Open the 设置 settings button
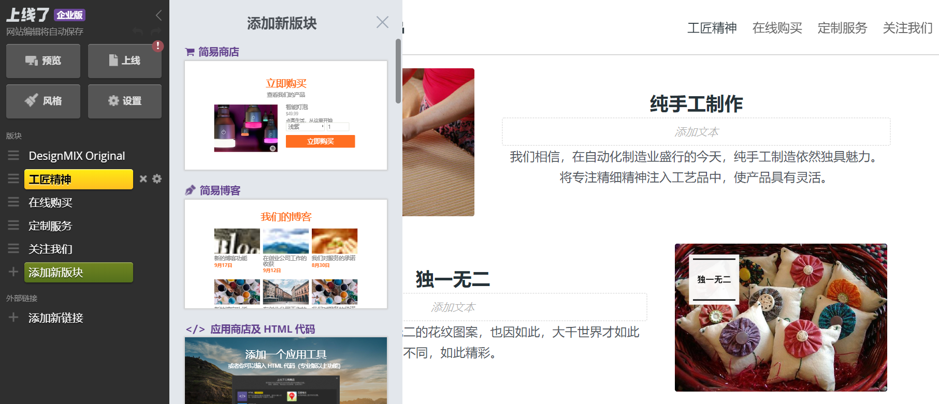 point(125,101)
